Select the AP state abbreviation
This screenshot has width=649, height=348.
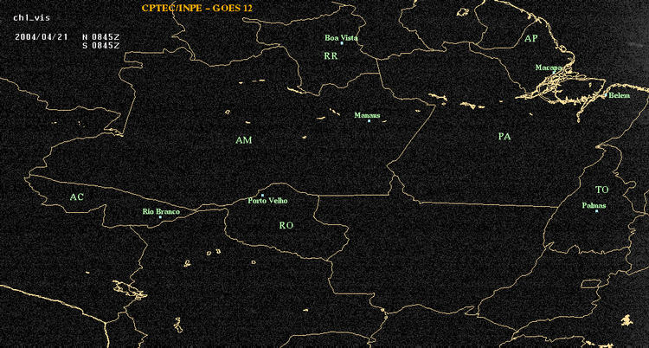pos(531,39)
